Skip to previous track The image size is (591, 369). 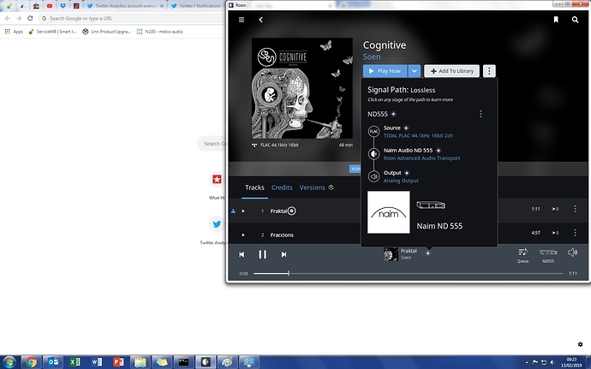(242, 254)
